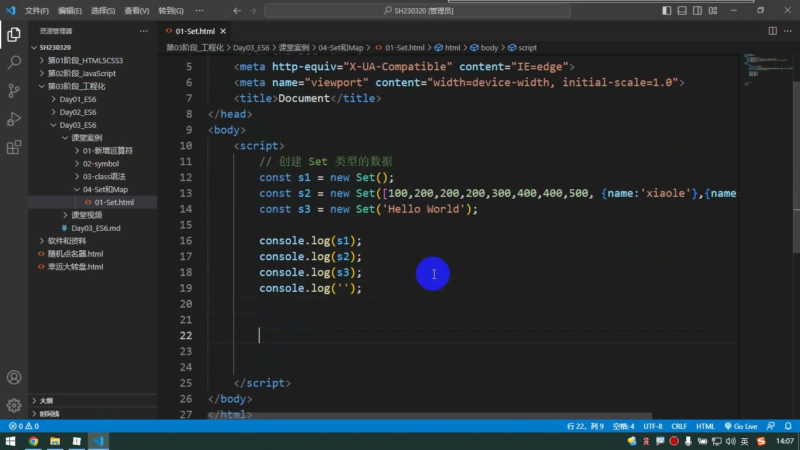
Task: Open the Manage settings gear
Action: coord(14,405)
